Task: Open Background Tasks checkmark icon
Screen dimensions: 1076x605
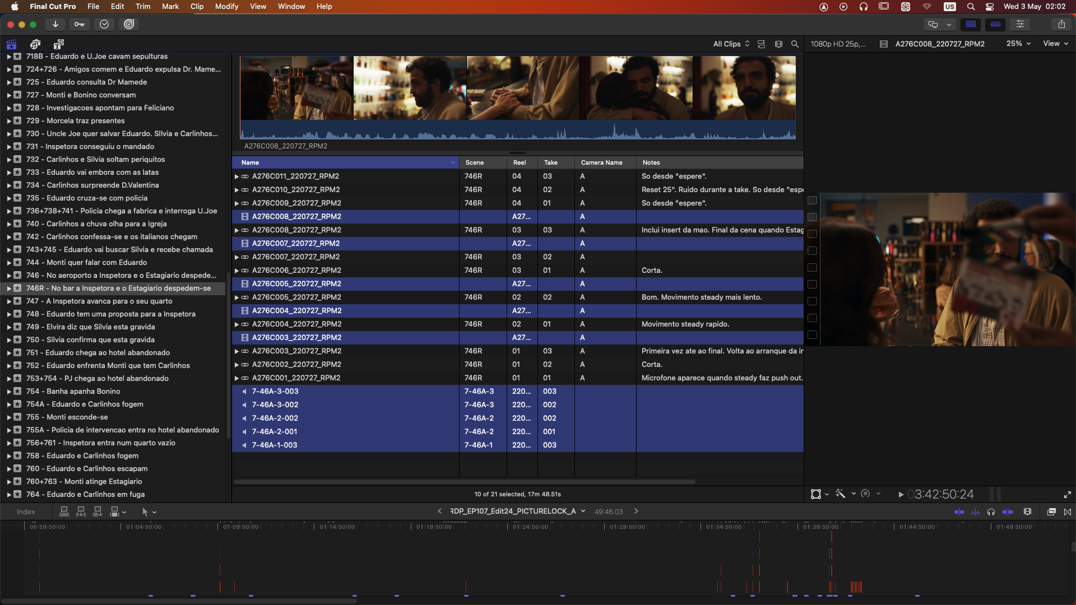Action: [104, 24]
